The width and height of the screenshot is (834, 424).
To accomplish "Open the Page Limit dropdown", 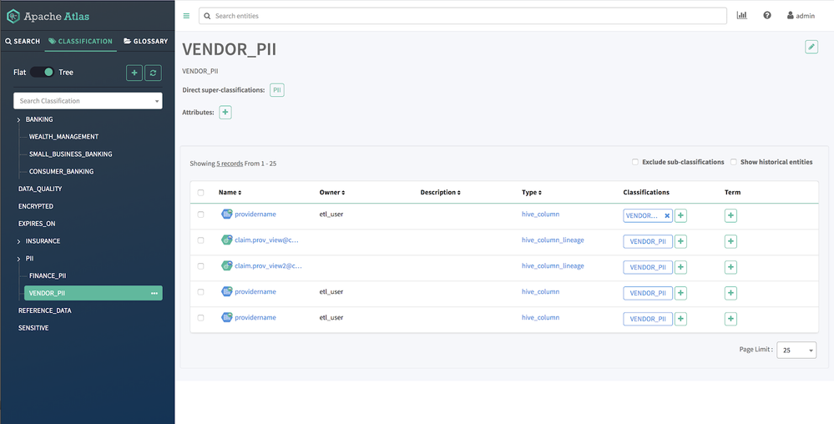I will 796,350.
